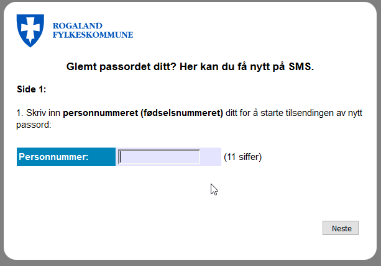Viewport: 381px width, 266px height.
Task: Click the word "passord:" ending the instruction
Action: click(33, 125)
